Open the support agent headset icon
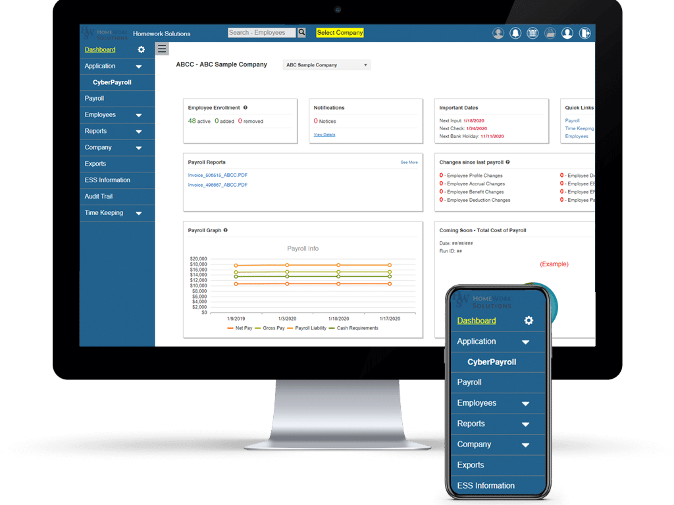Screen dimensions: 674x505 point(498,33)
